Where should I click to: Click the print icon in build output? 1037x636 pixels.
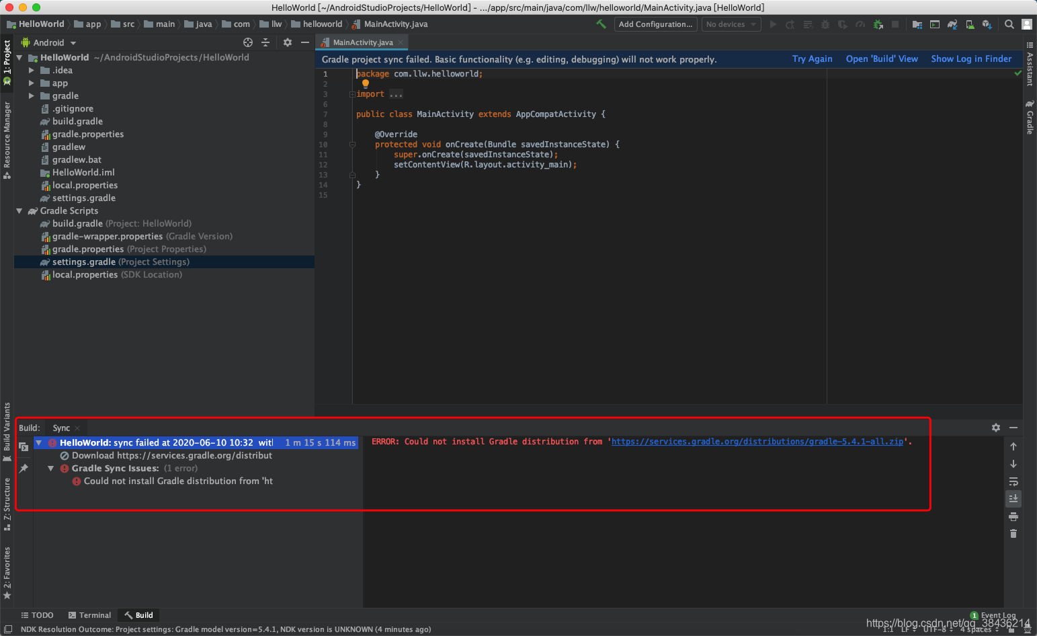click(x=1013, y=516)
